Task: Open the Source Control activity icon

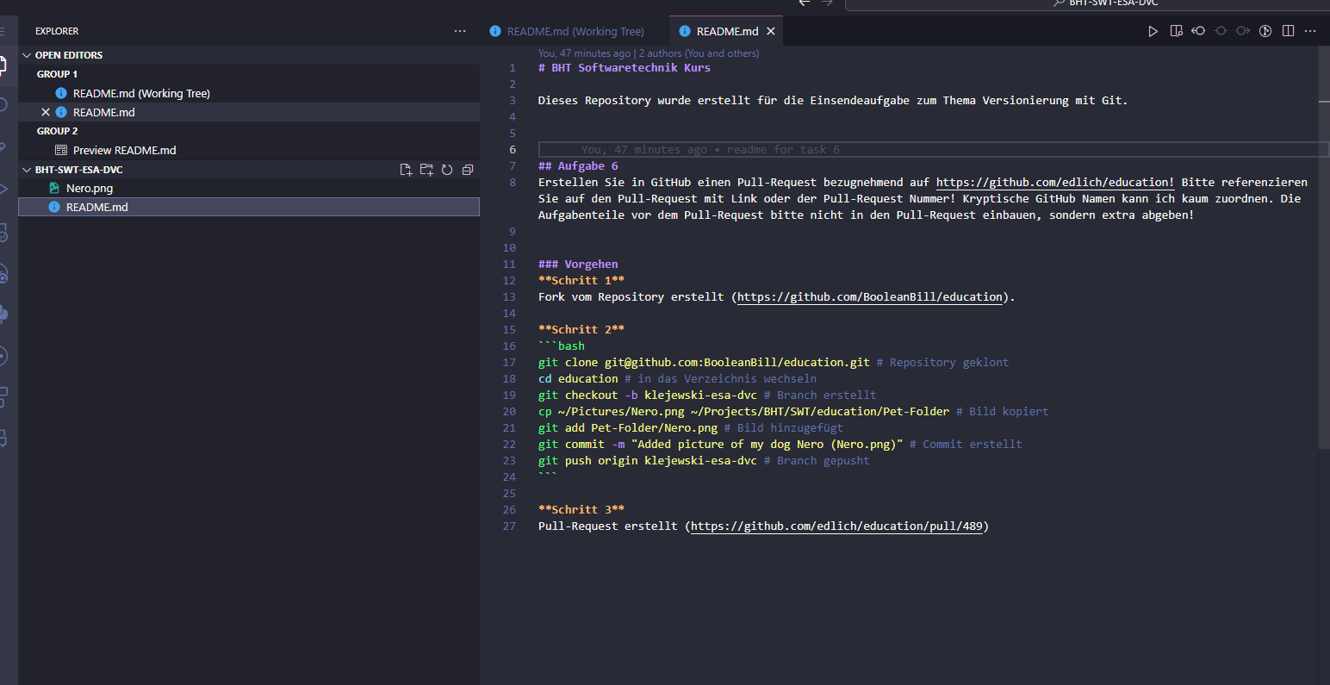Action: pos(3,146)
